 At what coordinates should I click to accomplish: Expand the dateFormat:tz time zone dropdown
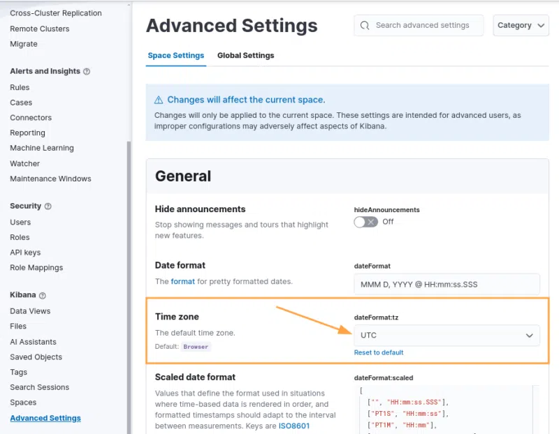click(x=447, y=336)
